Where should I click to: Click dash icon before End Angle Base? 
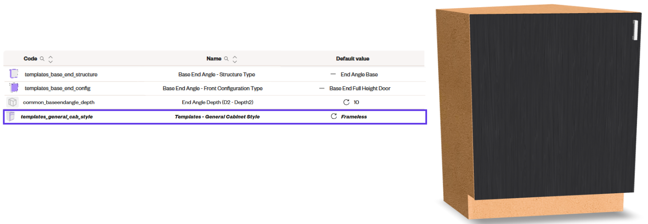click(333, 74)
